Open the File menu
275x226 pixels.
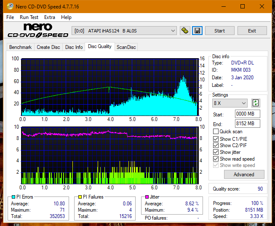pyautogui.click(x=10, y=17)
